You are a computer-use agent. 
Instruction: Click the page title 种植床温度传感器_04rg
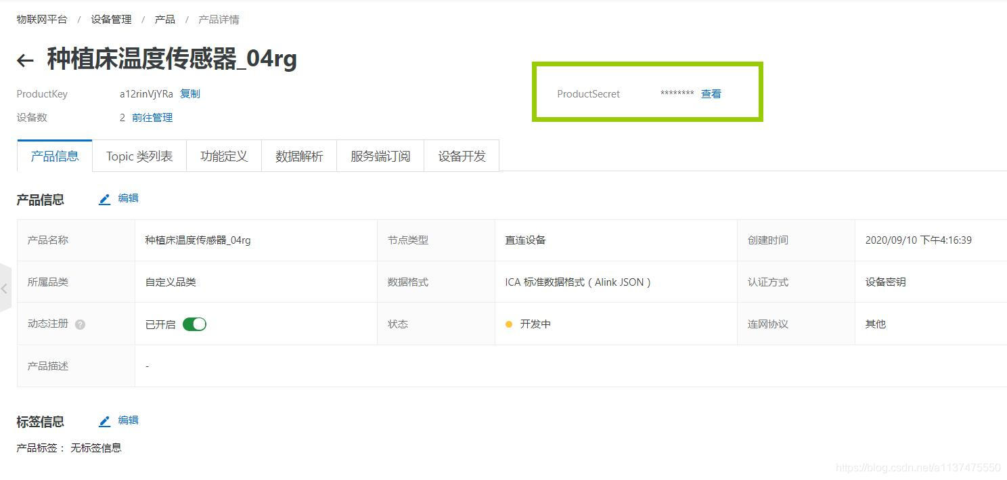click(x=172, y=60)
